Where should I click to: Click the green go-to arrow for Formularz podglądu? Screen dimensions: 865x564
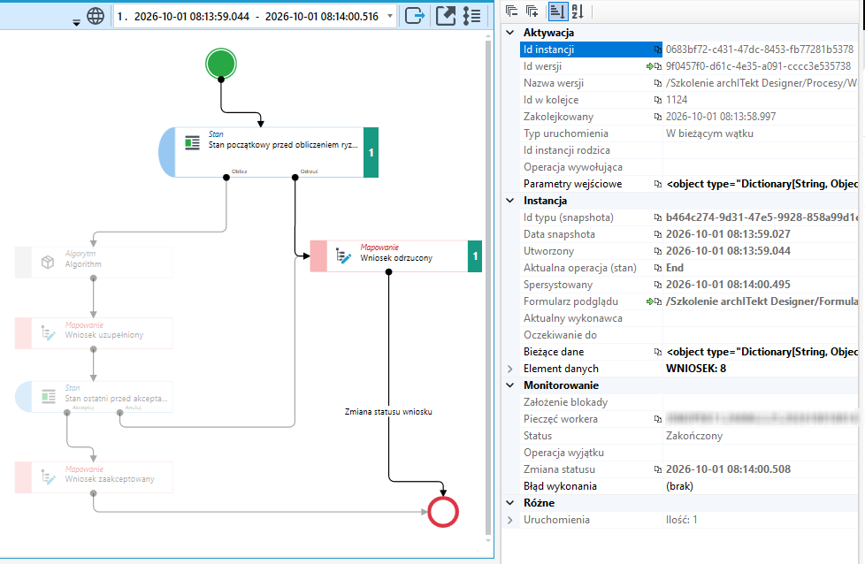tap(650, 301)
